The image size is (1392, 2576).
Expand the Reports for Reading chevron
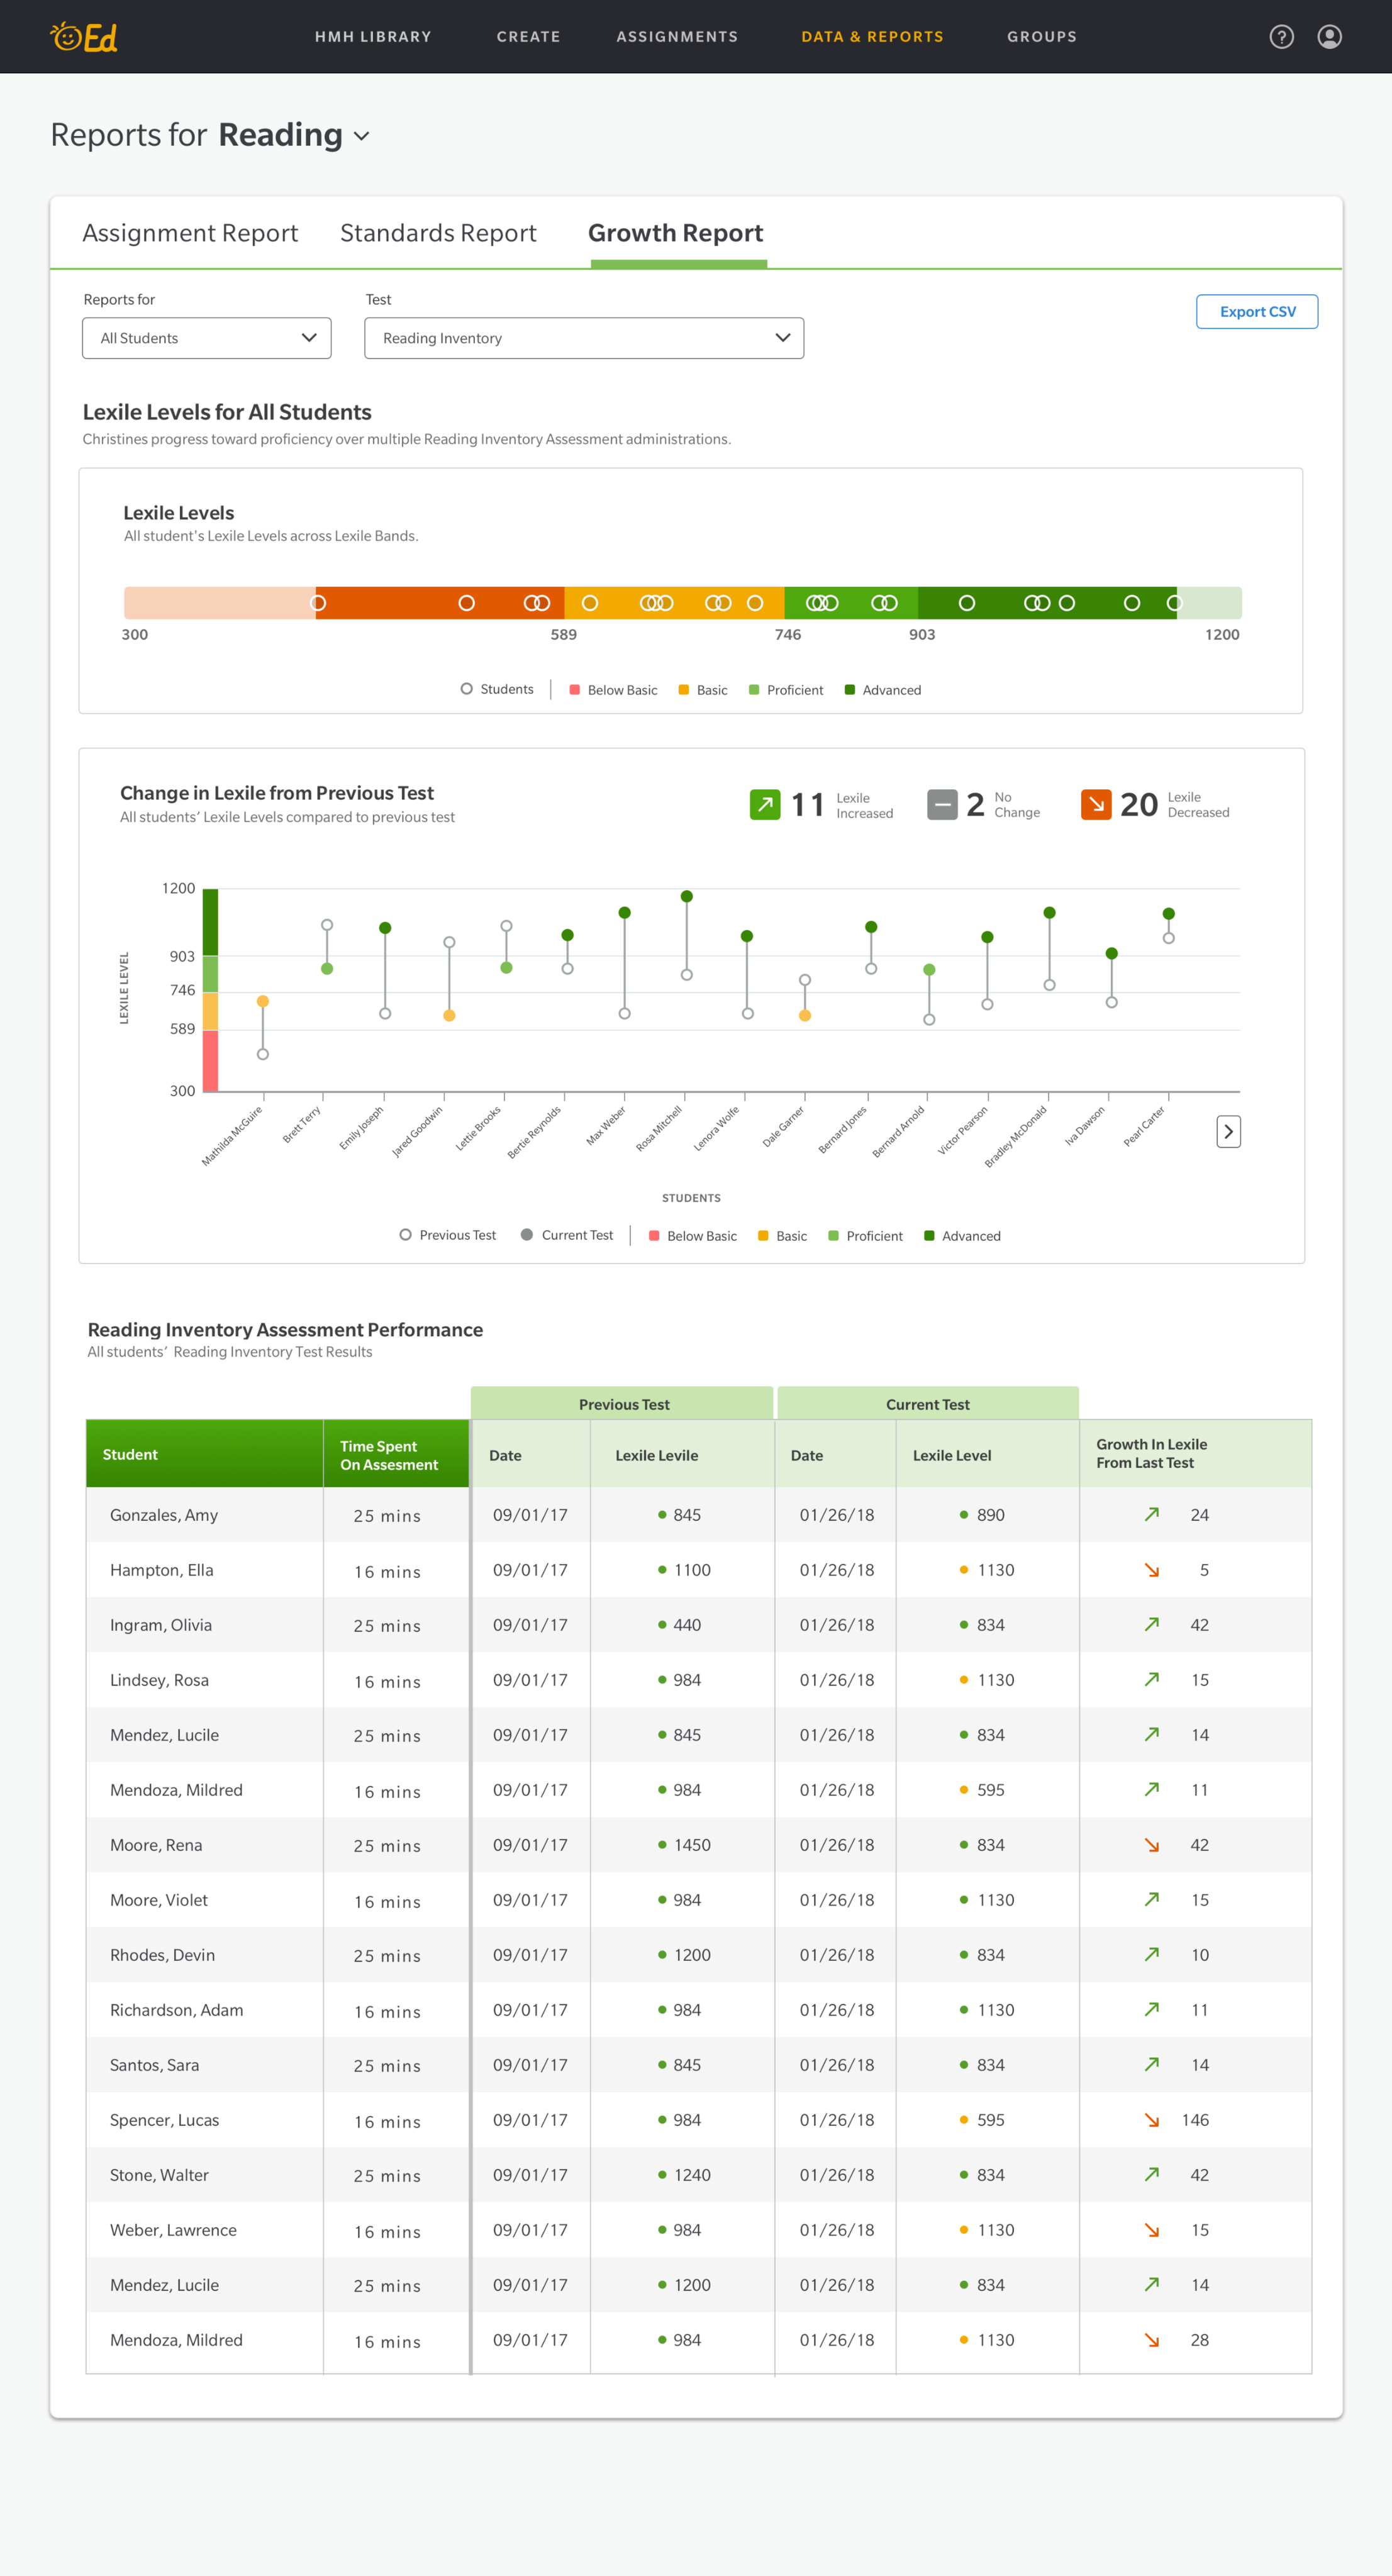coord(362,136)
